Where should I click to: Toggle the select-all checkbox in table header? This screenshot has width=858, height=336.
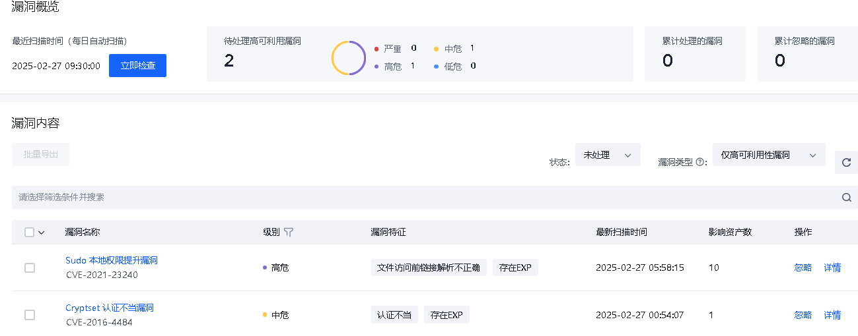pos(29,232)
